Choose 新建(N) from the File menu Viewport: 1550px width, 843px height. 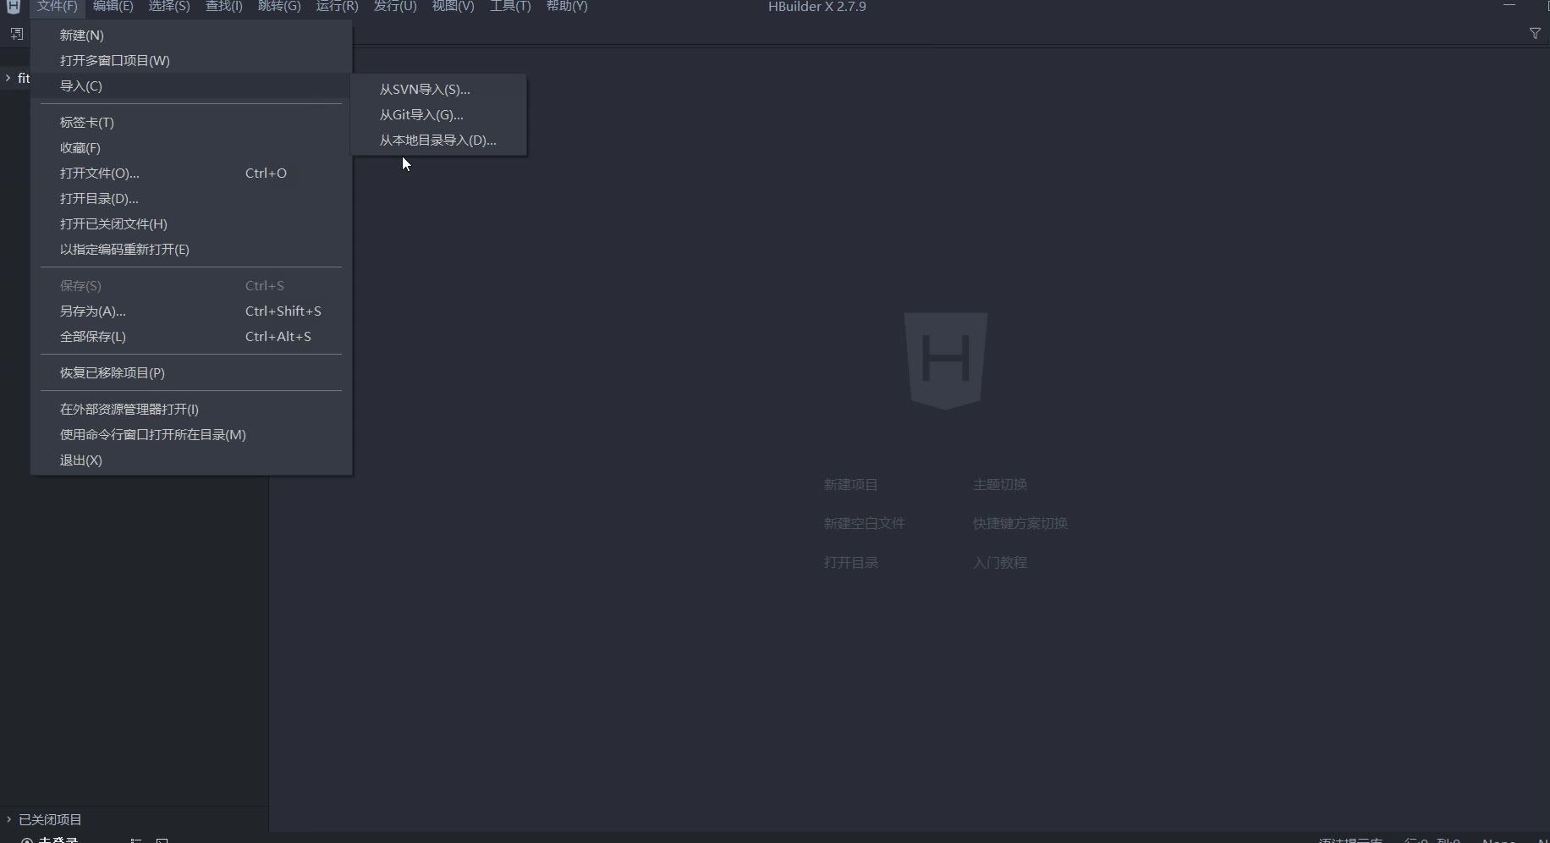(191, 36)
